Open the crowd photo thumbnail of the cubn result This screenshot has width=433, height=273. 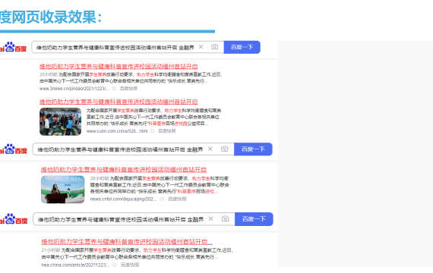(x=60, y=121)
